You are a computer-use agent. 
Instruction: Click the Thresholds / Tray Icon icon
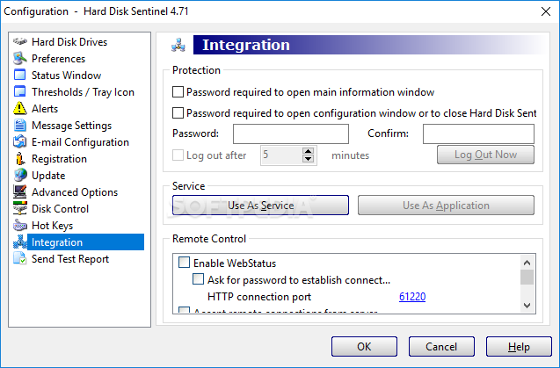pyautogui.click(x=20, y=91)
